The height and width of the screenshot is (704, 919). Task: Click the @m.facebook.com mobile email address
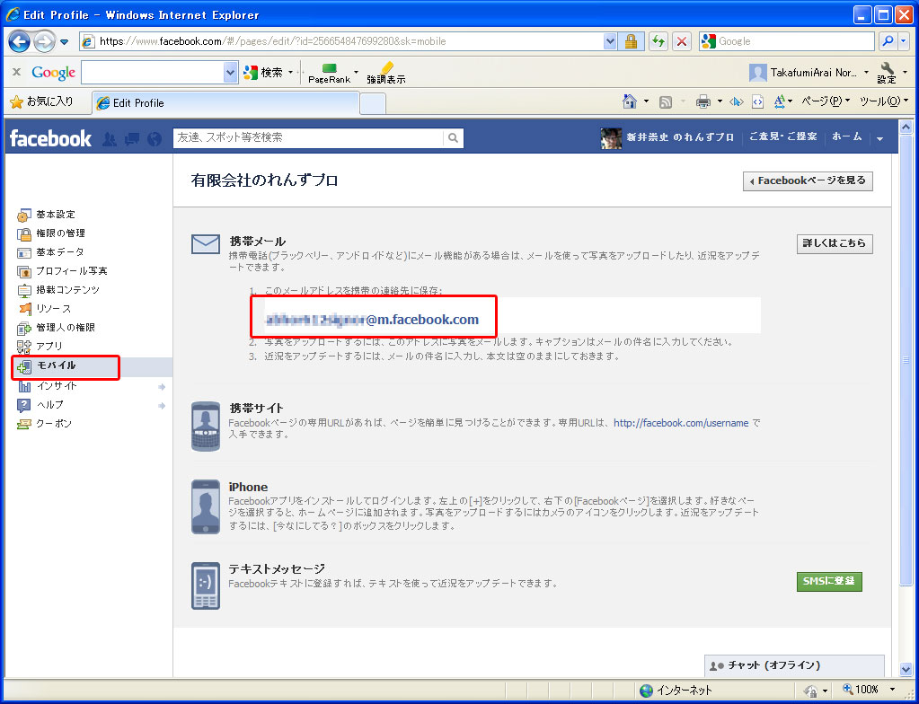coord(372,320)
